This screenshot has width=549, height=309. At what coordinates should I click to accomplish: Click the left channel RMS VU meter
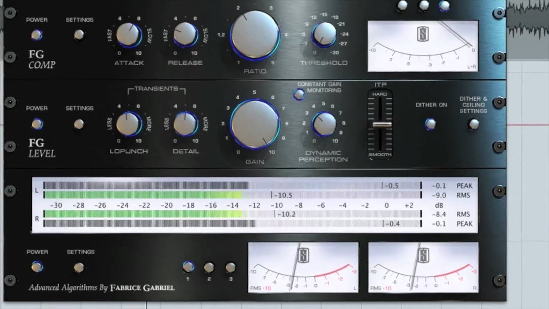[x=303, y=267]
